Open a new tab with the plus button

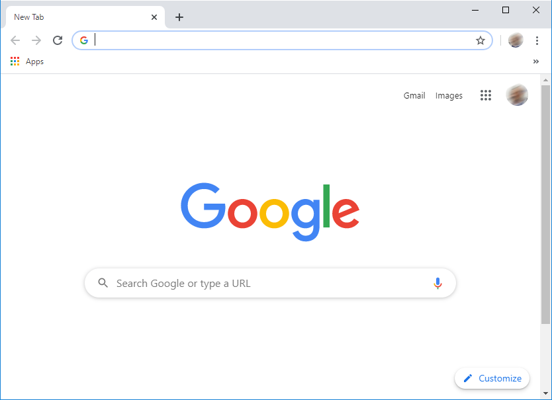pyautogui.click(x=179, y=17)
